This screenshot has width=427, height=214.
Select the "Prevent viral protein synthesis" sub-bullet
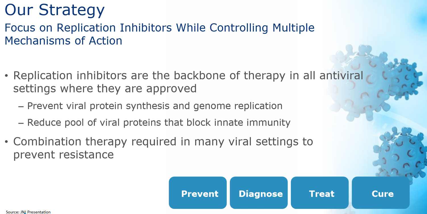155,106
